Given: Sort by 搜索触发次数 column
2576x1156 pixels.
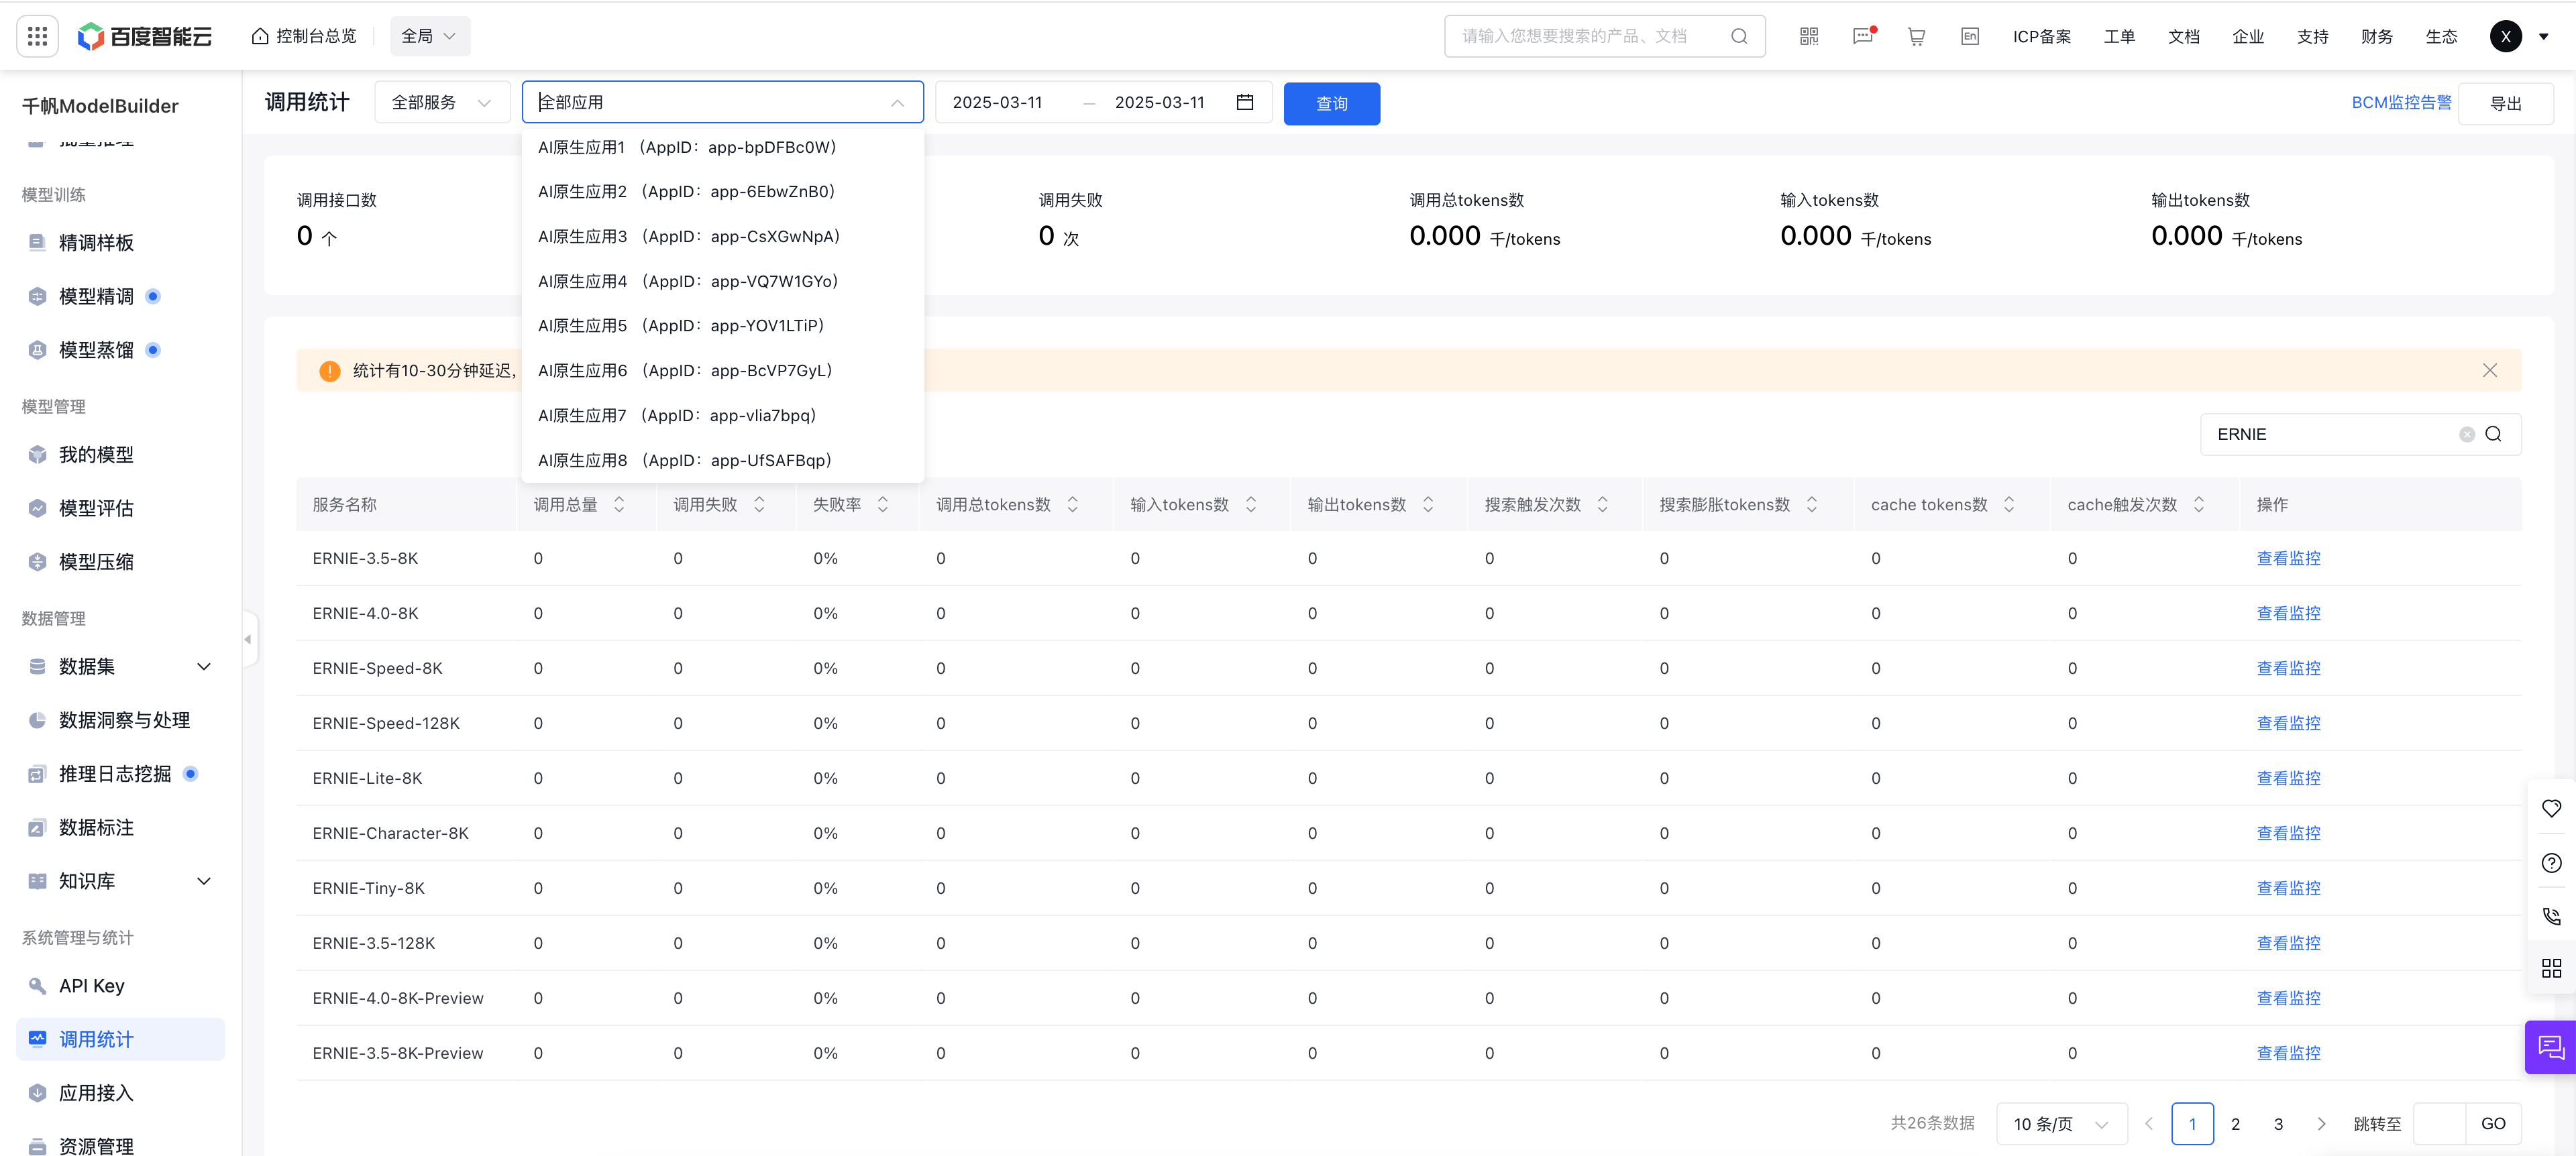Looking at the screenshot, I should pos(1603,504).
